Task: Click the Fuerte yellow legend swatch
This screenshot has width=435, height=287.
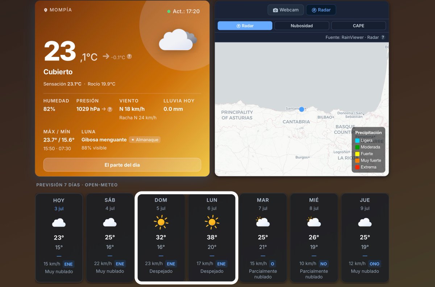Action: (x=357, y=154)
